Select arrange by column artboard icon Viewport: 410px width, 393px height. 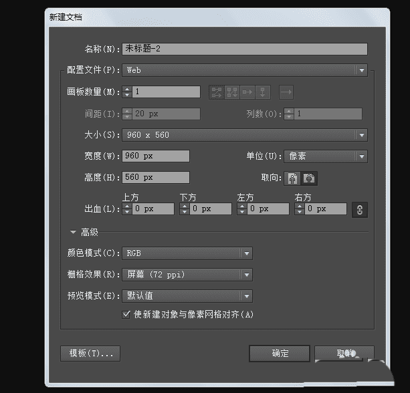point(263,92)
